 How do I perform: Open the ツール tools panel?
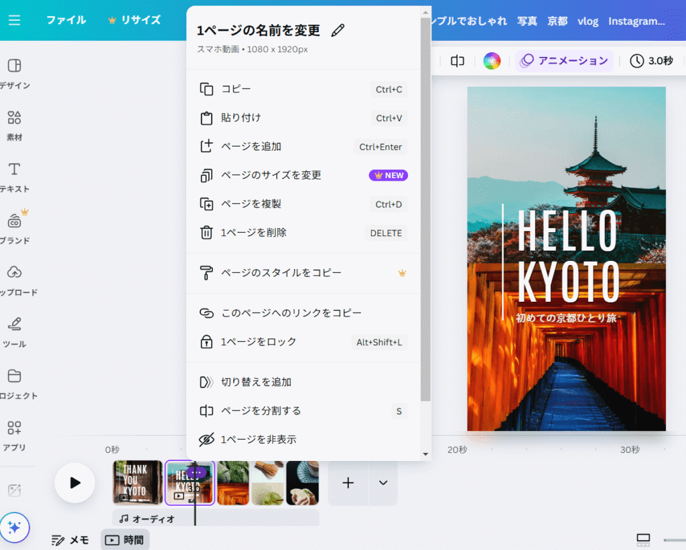pos(15,332)
